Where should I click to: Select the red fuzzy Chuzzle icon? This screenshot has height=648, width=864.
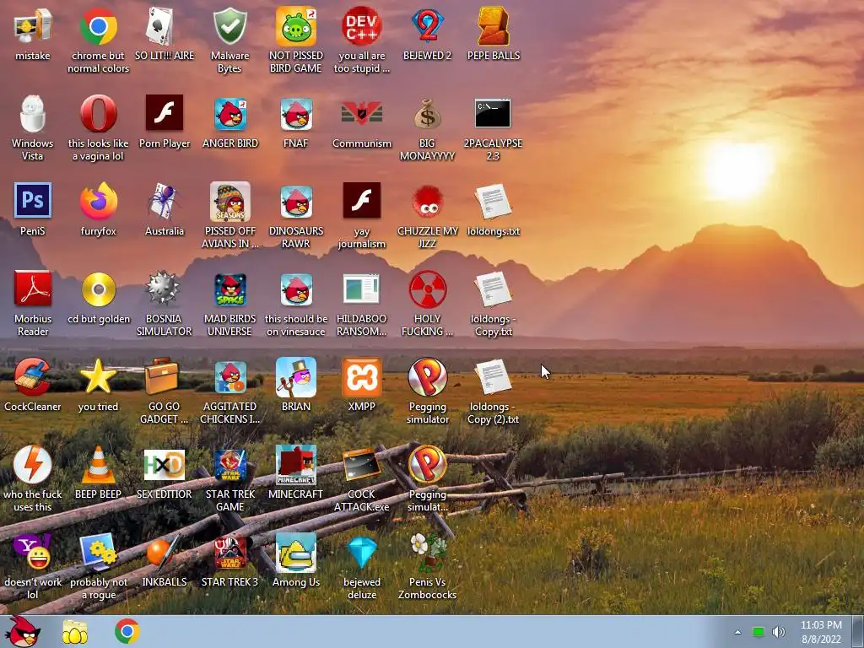coord(428,202)
